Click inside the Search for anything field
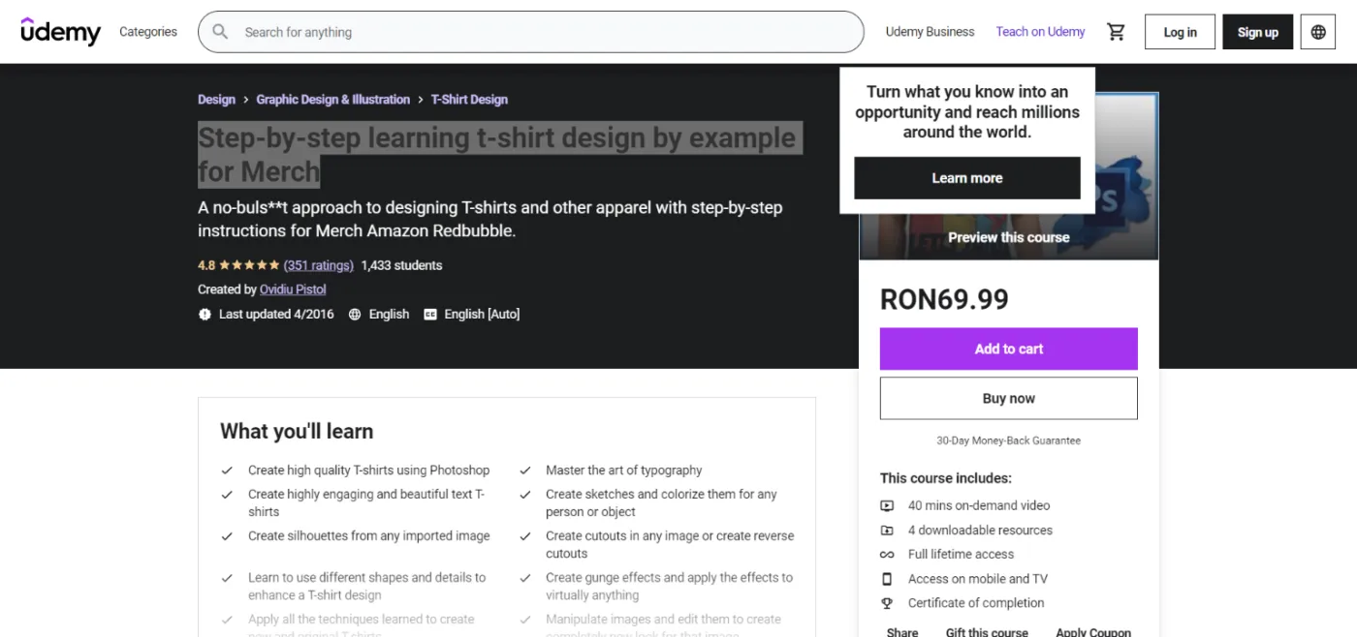 coord(530,32)
